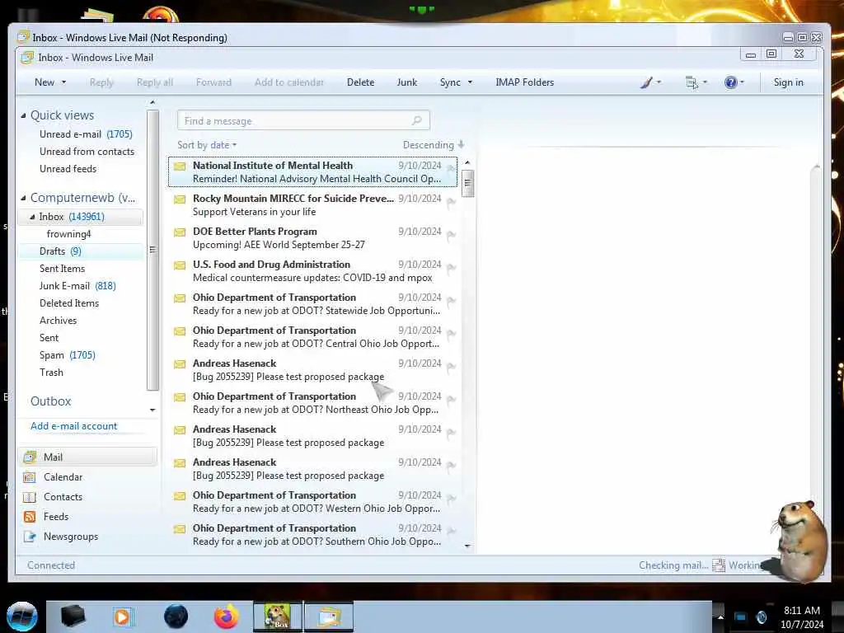Image resolution: width=844 pixels, height=633 pixels.
Task: Flag the Rocky Mountain MIRECC message
Action: tap(451, 203)
